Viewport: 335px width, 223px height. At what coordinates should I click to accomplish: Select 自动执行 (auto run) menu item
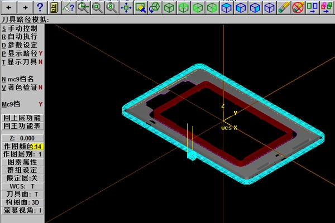coord(22,37)
